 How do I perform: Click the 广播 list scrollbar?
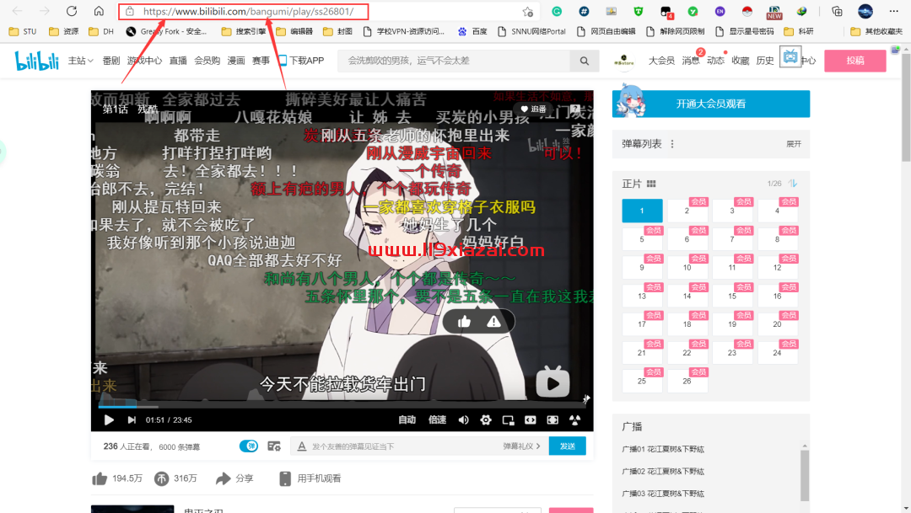tap(805, 475)
